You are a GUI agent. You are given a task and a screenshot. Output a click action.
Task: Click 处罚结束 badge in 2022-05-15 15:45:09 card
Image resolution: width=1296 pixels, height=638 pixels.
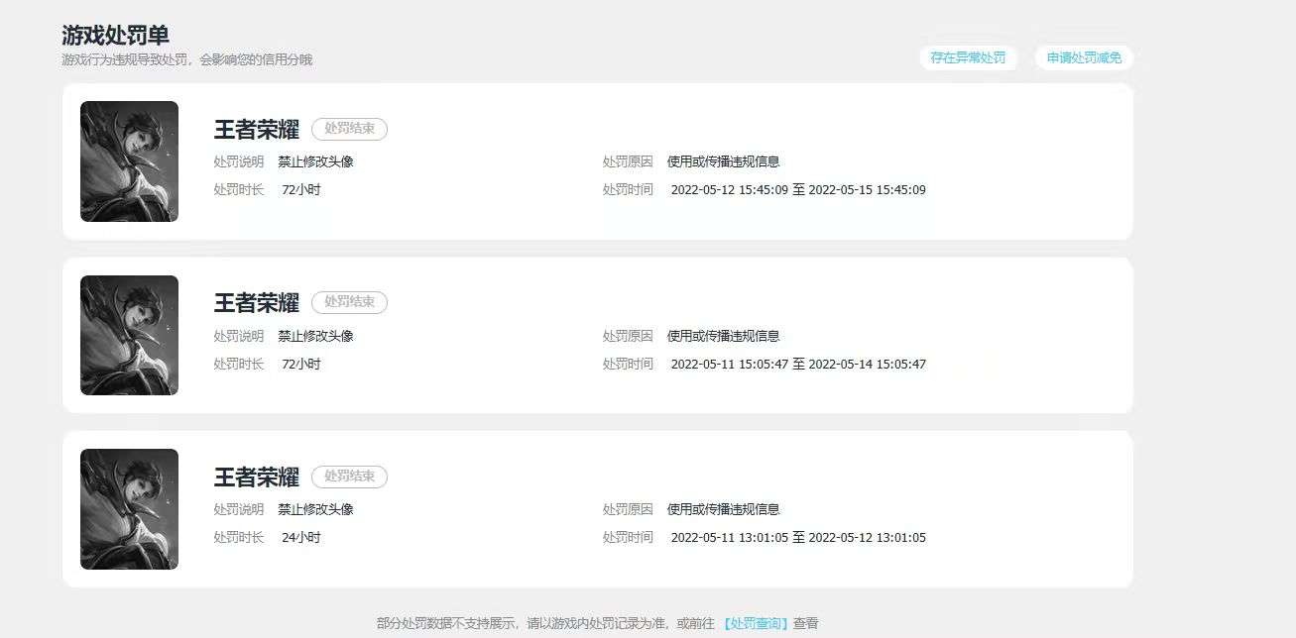tap(349, 129)
